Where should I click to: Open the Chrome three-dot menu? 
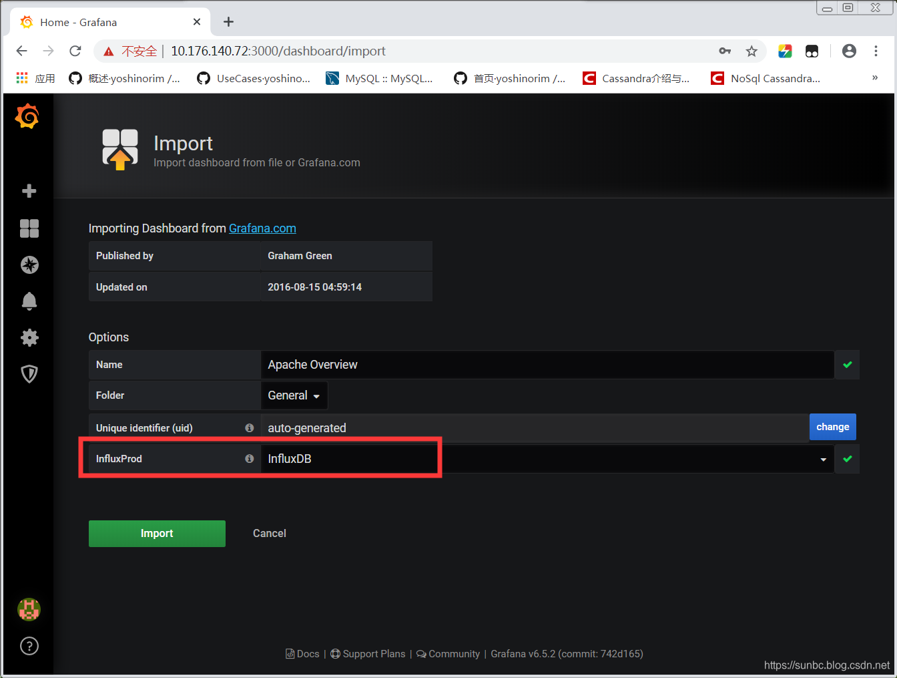coord(876,51)
